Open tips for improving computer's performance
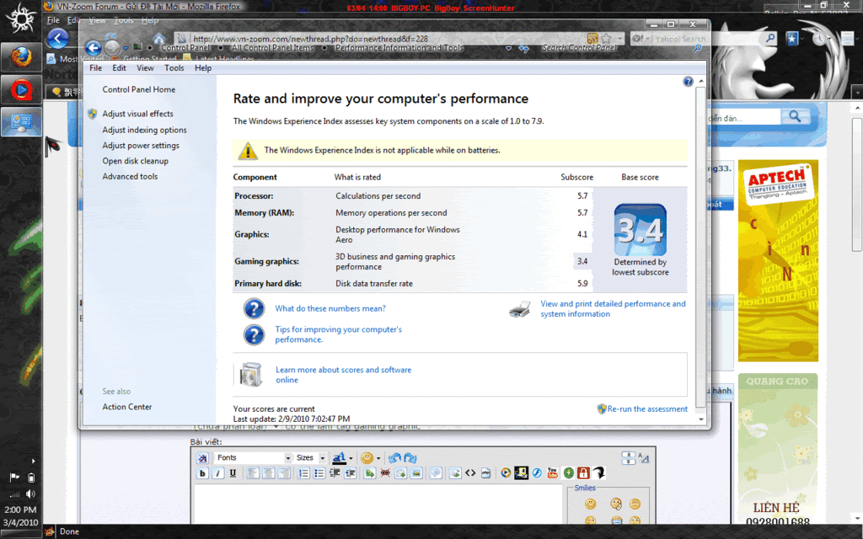 (339, 334)
